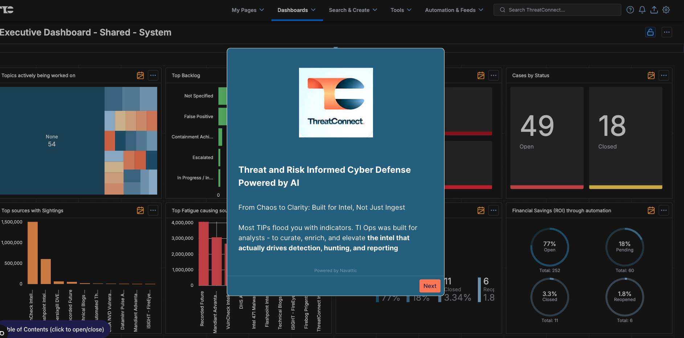This screenshot has height=338, width=684.
Task: Click the Next button in the popup
Action: 430,286
